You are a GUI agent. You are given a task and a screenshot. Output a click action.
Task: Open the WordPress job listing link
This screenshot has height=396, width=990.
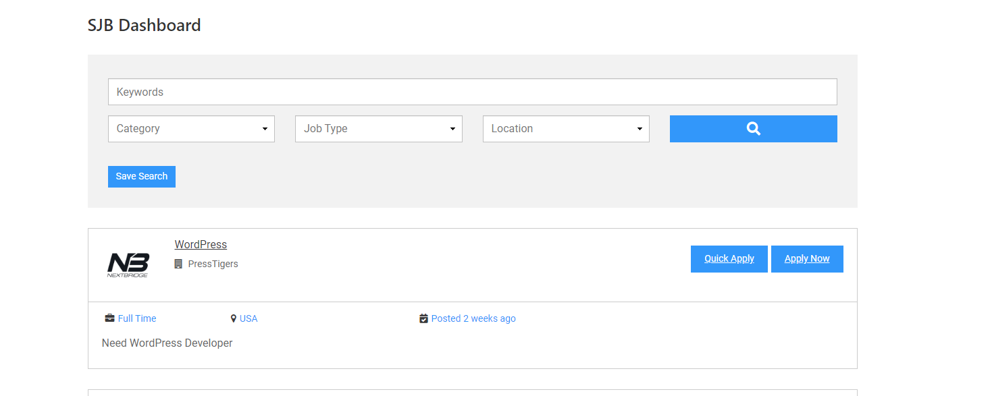[x=200, y=244]
